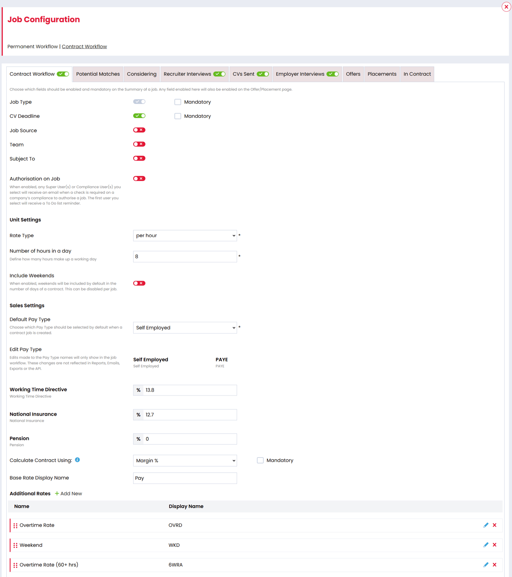512x577 pixels.
Task: Open the Rate Type dropdown
Action: coord(185,235)
